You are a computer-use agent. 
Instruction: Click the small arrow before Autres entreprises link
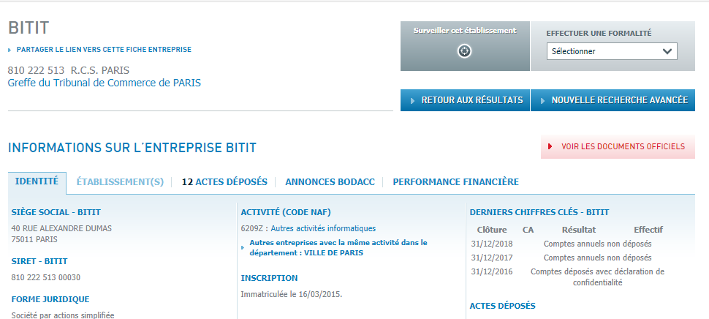tap(243, 248)
